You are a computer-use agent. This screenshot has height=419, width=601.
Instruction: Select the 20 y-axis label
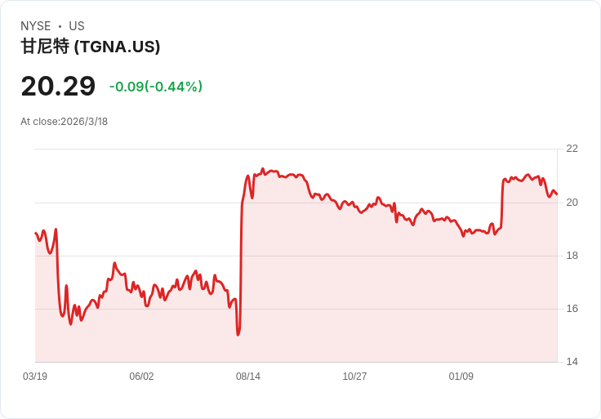pyautogui.click(x=572, y=203)
